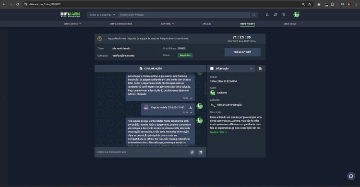Viewport: 360px width, 187px height.
Task: Click 'Aguardando uma resposta' status message
Action: coord(148,38)
